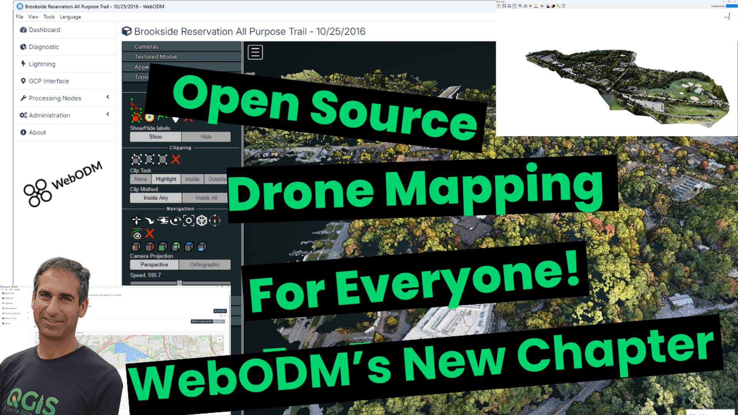Open the camera animation eye tool
The height and width of the screenshot is (415, 738).
point(136,234)
